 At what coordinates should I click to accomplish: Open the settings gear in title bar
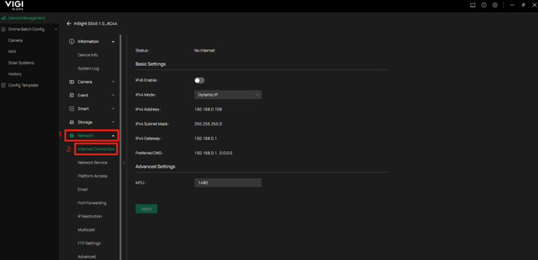tap(495, 5)
